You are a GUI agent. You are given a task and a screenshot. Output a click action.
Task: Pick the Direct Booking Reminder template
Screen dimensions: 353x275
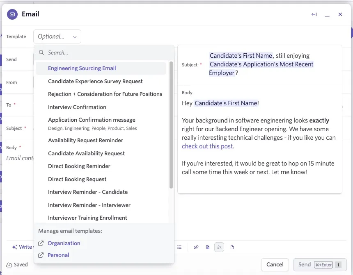101,166
